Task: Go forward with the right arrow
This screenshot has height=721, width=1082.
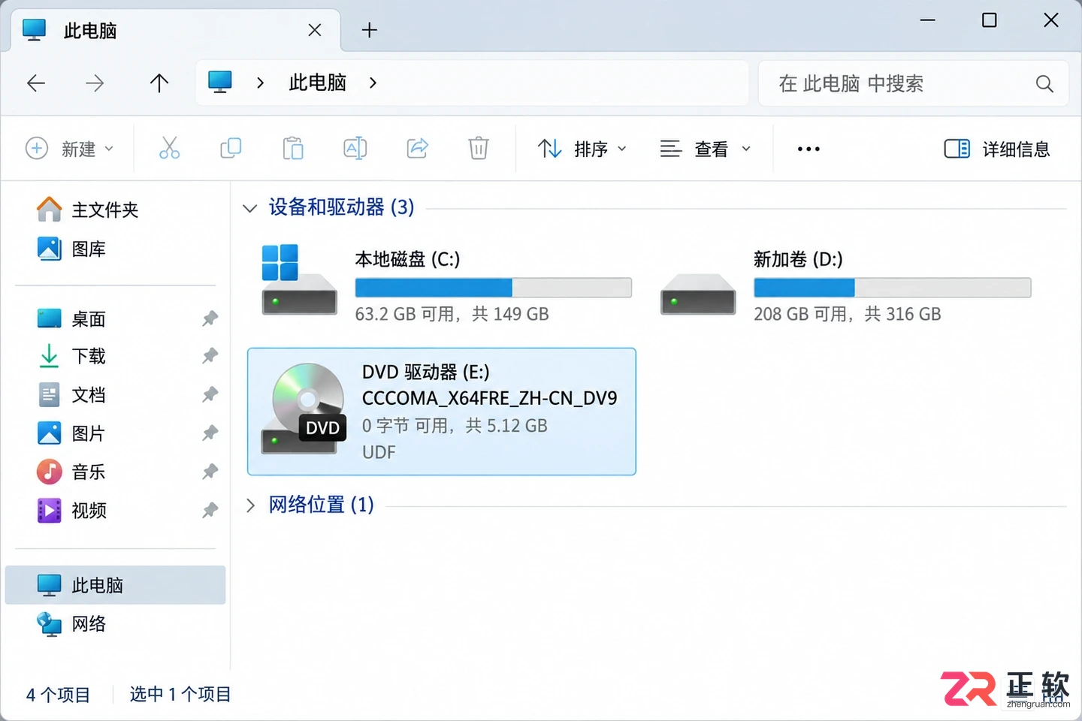Action: point(95,83)
